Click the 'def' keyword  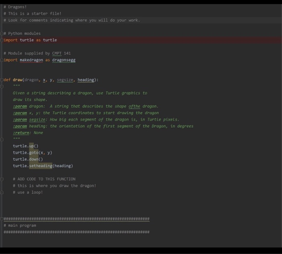(7, 80)
